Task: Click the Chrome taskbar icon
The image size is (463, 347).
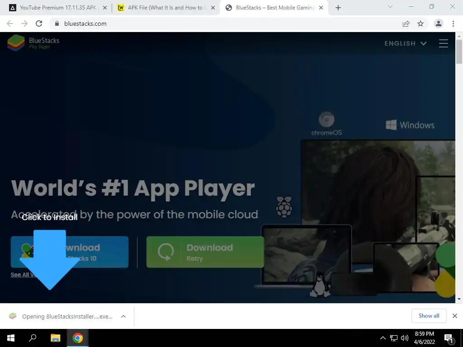Action: pyautogui.click(x=78, y=338)
